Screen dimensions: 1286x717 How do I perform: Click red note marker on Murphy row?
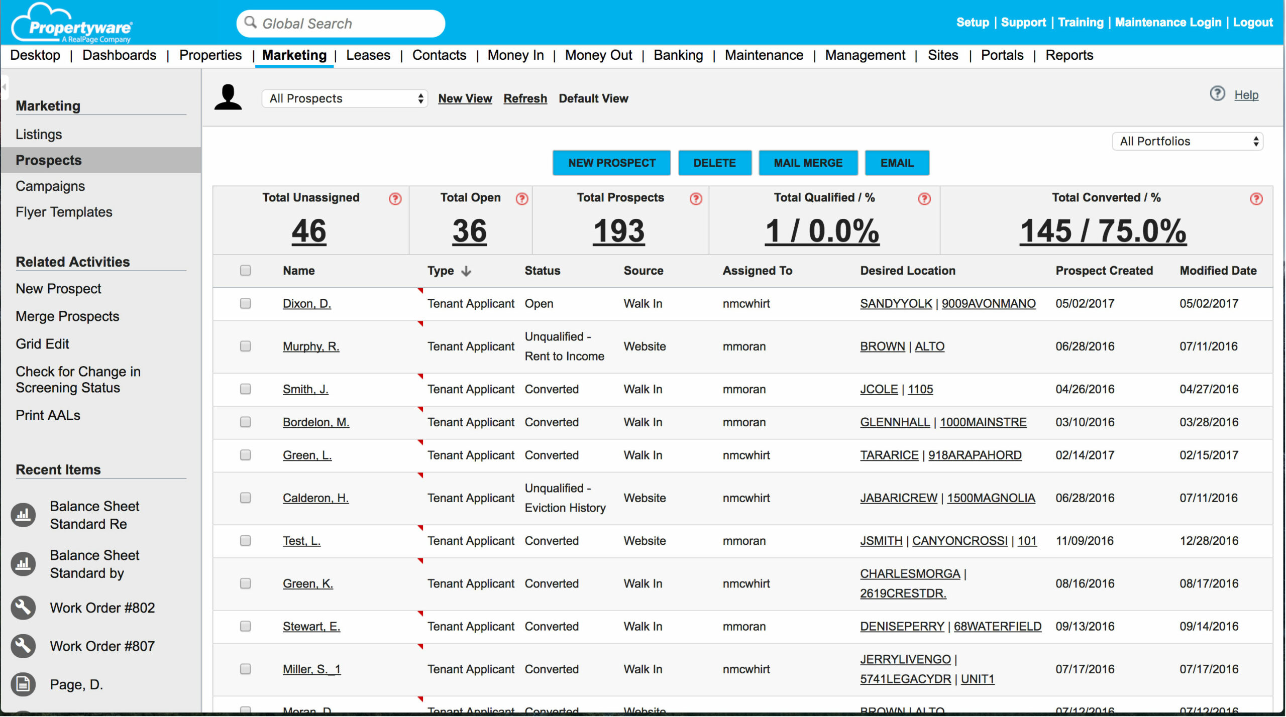pos(420,324)
